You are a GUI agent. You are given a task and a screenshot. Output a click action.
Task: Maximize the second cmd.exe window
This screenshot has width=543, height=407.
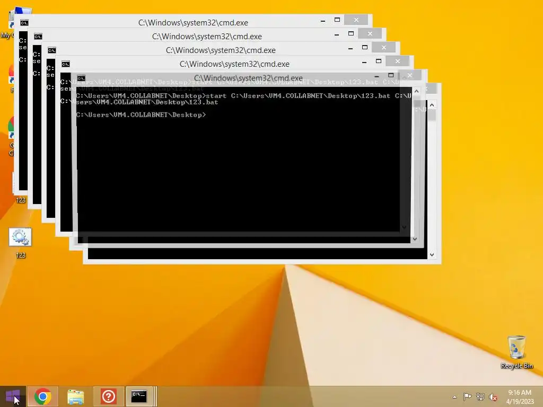coord(351,33)
